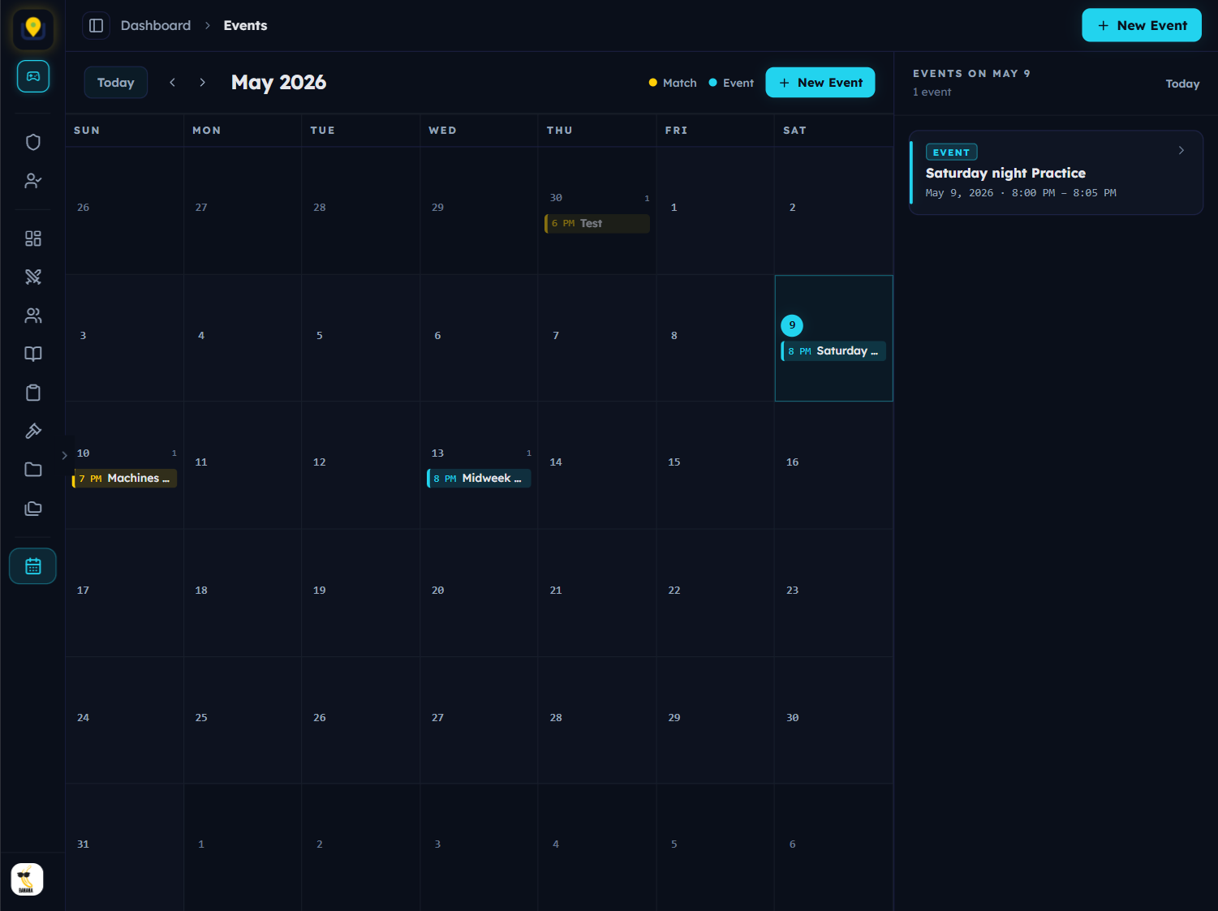The height and width of the screenshot is (911, 1218).
Task: Click New Event button in calendar toolbar
Action: coord(820,83)
